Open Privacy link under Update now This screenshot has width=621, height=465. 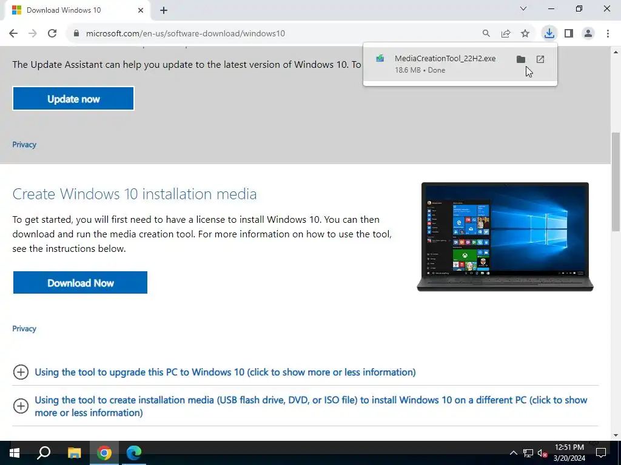click(24, 144)
